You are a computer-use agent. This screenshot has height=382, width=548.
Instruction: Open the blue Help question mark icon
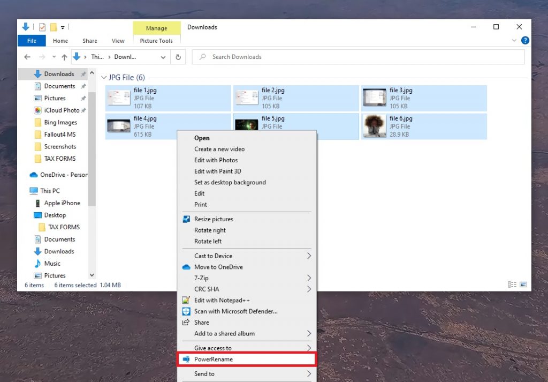point(525,40)
